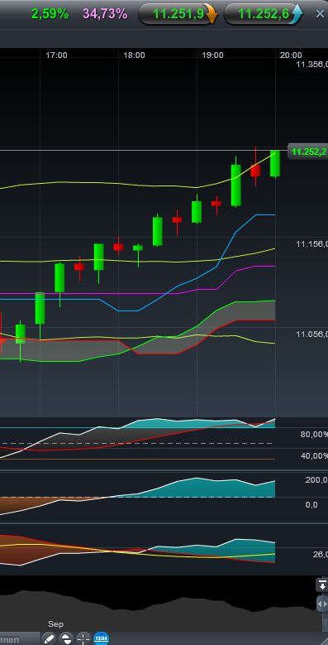Toggle the blue 1234 value display icon
Viewport: 328px width, 645px height.
101,638
